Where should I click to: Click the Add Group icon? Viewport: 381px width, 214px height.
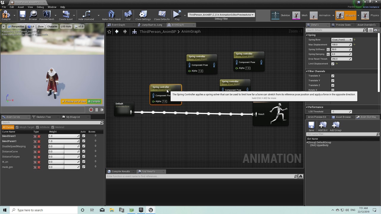click(x=335, y=127)
